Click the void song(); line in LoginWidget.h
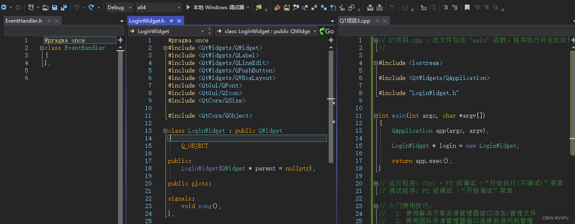 [201, 206]
